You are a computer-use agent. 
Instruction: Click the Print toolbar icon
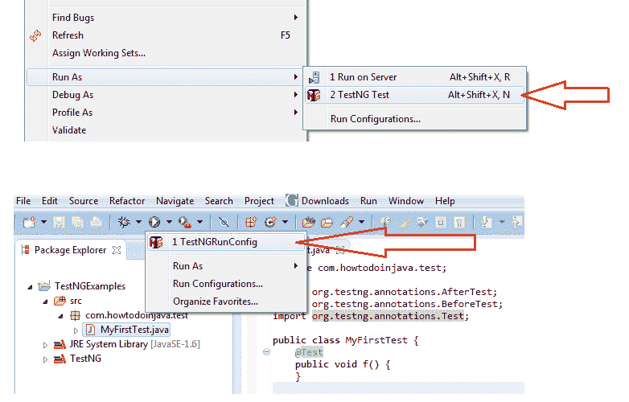(97, 222)
